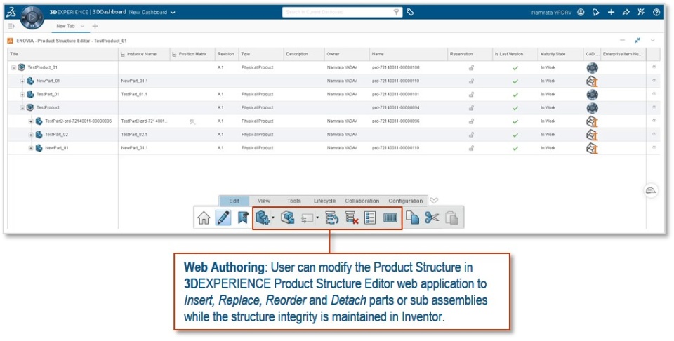Click the Maturity State column header
674x341 pixels.
[x=560, y=54]
